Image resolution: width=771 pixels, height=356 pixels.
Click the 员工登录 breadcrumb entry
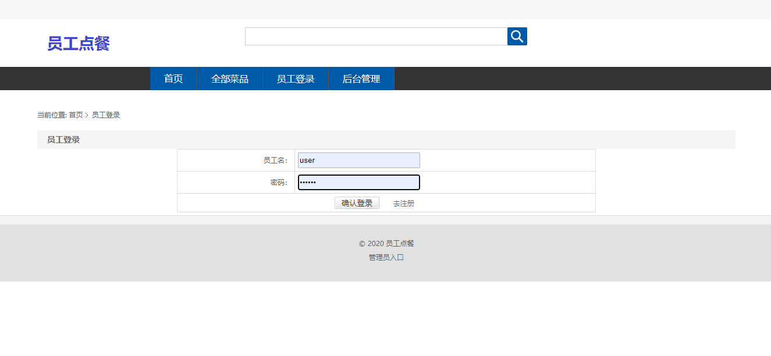(105, 115)
